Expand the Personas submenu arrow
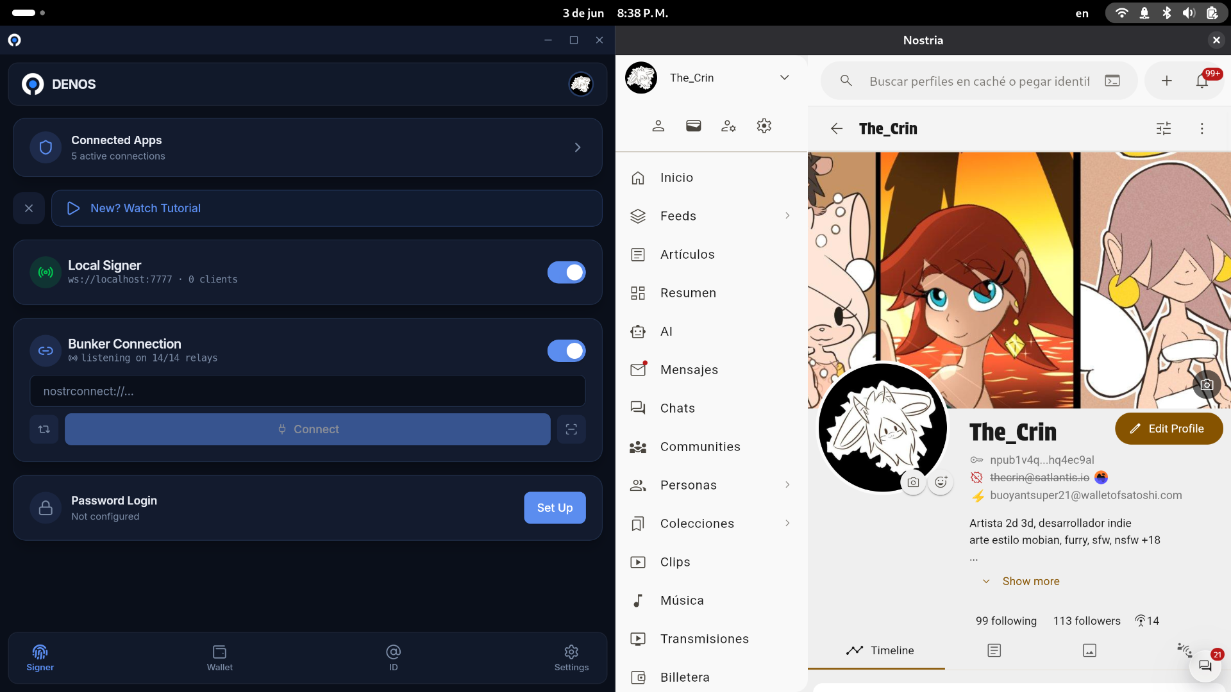Screen dimensions: 1231x692 click(x=787, y=485)
